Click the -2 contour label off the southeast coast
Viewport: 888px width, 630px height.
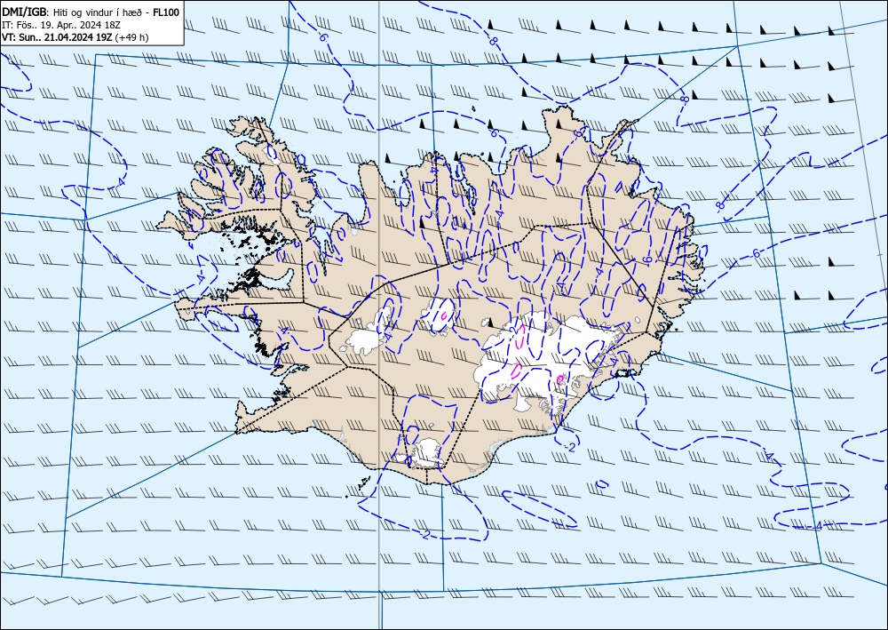point(570,448)
